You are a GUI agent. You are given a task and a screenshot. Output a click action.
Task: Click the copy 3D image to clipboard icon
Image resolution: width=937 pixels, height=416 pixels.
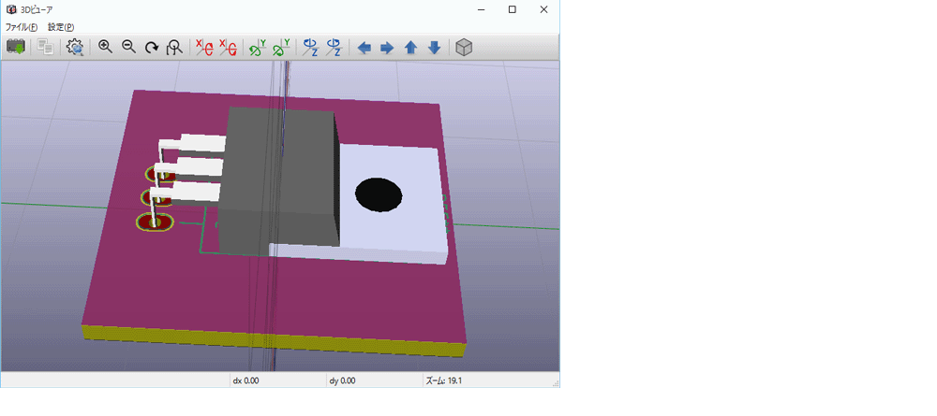coord(45,48)
